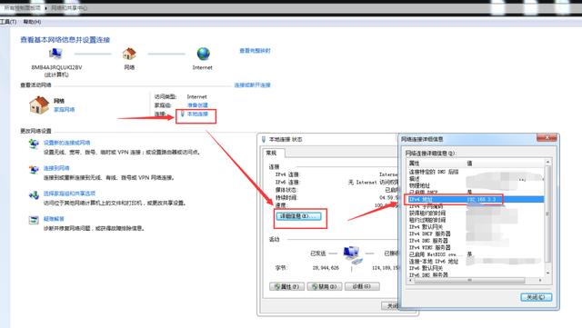582x328 pixels.
Task: Click the large house icon under active networks
Action: tap(39, 104)
